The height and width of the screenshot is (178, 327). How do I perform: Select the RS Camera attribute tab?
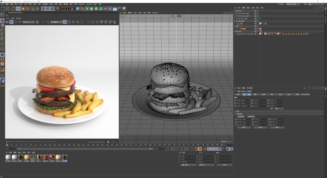[x=306, y=94]
